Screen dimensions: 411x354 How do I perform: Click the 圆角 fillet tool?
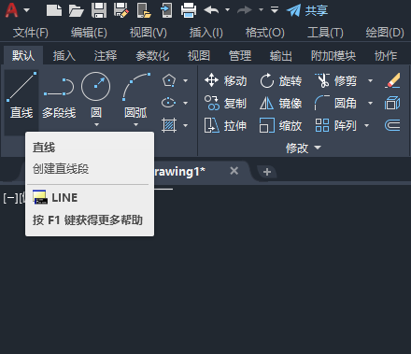(336, 103)
